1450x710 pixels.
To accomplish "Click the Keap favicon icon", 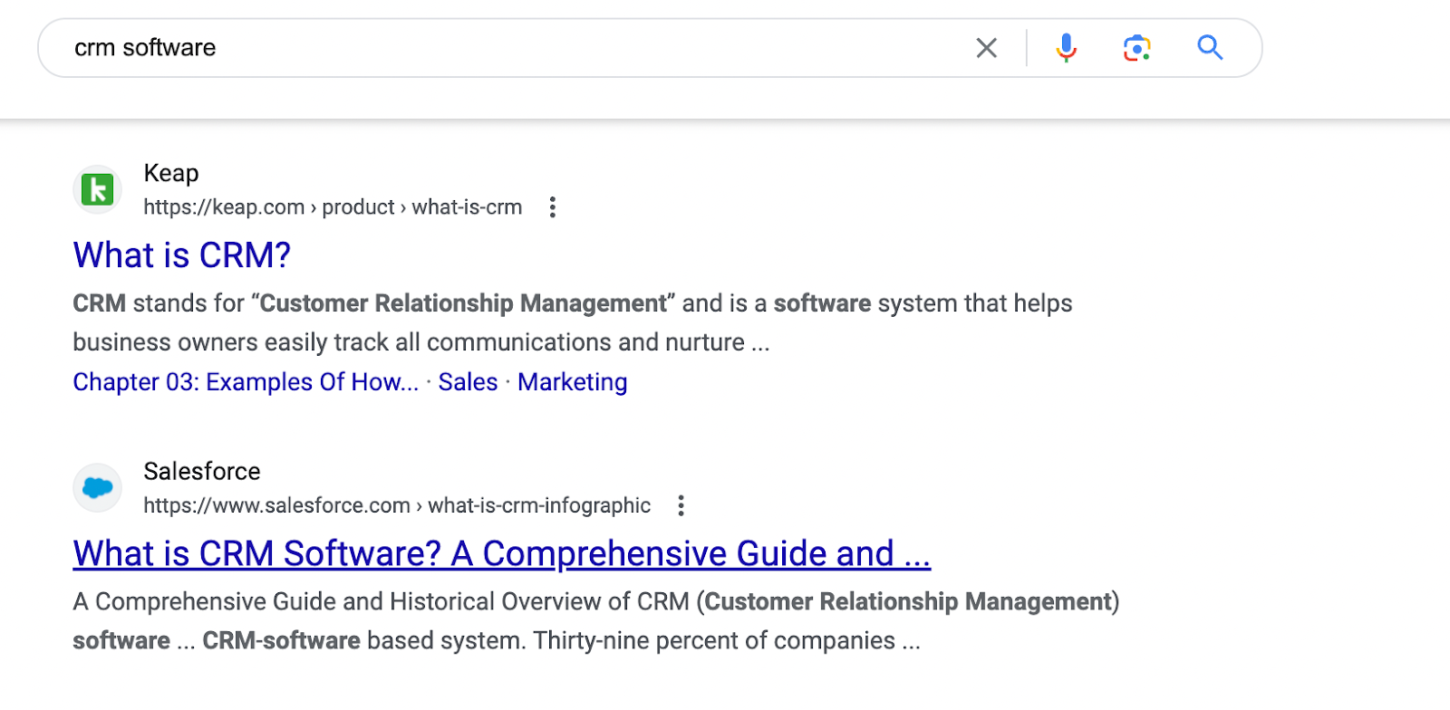I will [98, 189].
